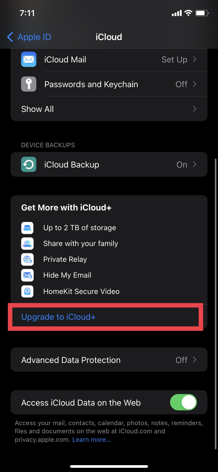Open Passwords and Keychain to enable it
Screen dimensions: 218x472
(x=109, y=84)
